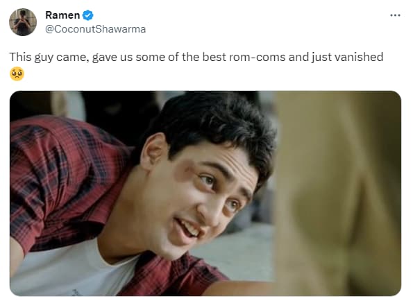Open the attached movie still image
The height and width of the screenshot is (301, 413).
[x=205, y=193]
